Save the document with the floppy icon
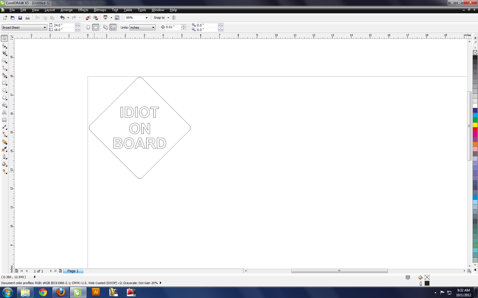 coord(20,18)
